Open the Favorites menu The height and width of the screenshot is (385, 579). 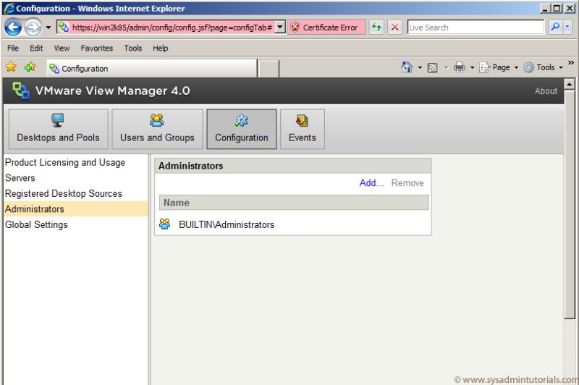[x=97, y=48]
